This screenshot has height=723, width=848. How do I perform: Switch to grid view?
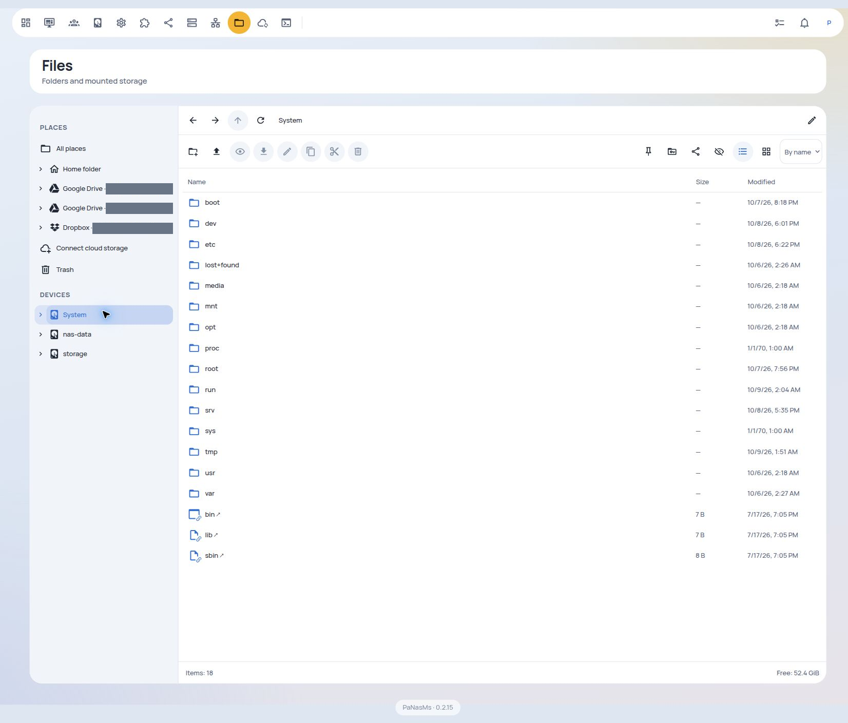766,151
